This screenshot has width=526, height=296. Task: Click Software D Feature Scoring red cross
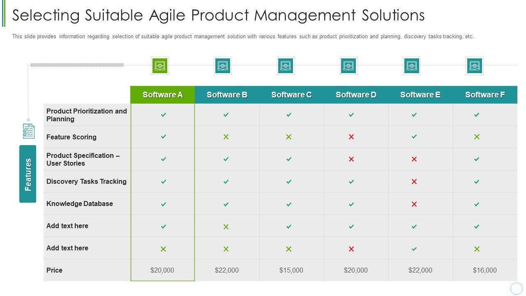point(351,136)
